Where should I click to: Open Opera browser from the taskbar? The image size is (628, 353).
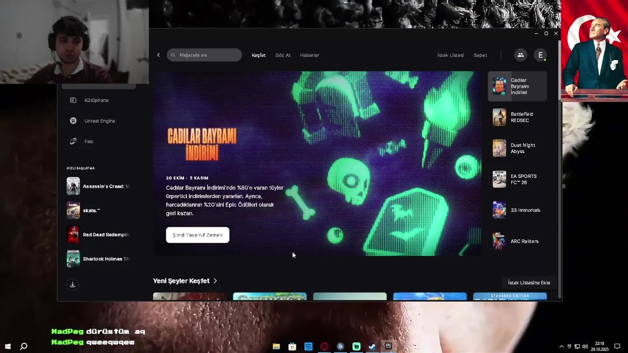click(x=324, y=347)
